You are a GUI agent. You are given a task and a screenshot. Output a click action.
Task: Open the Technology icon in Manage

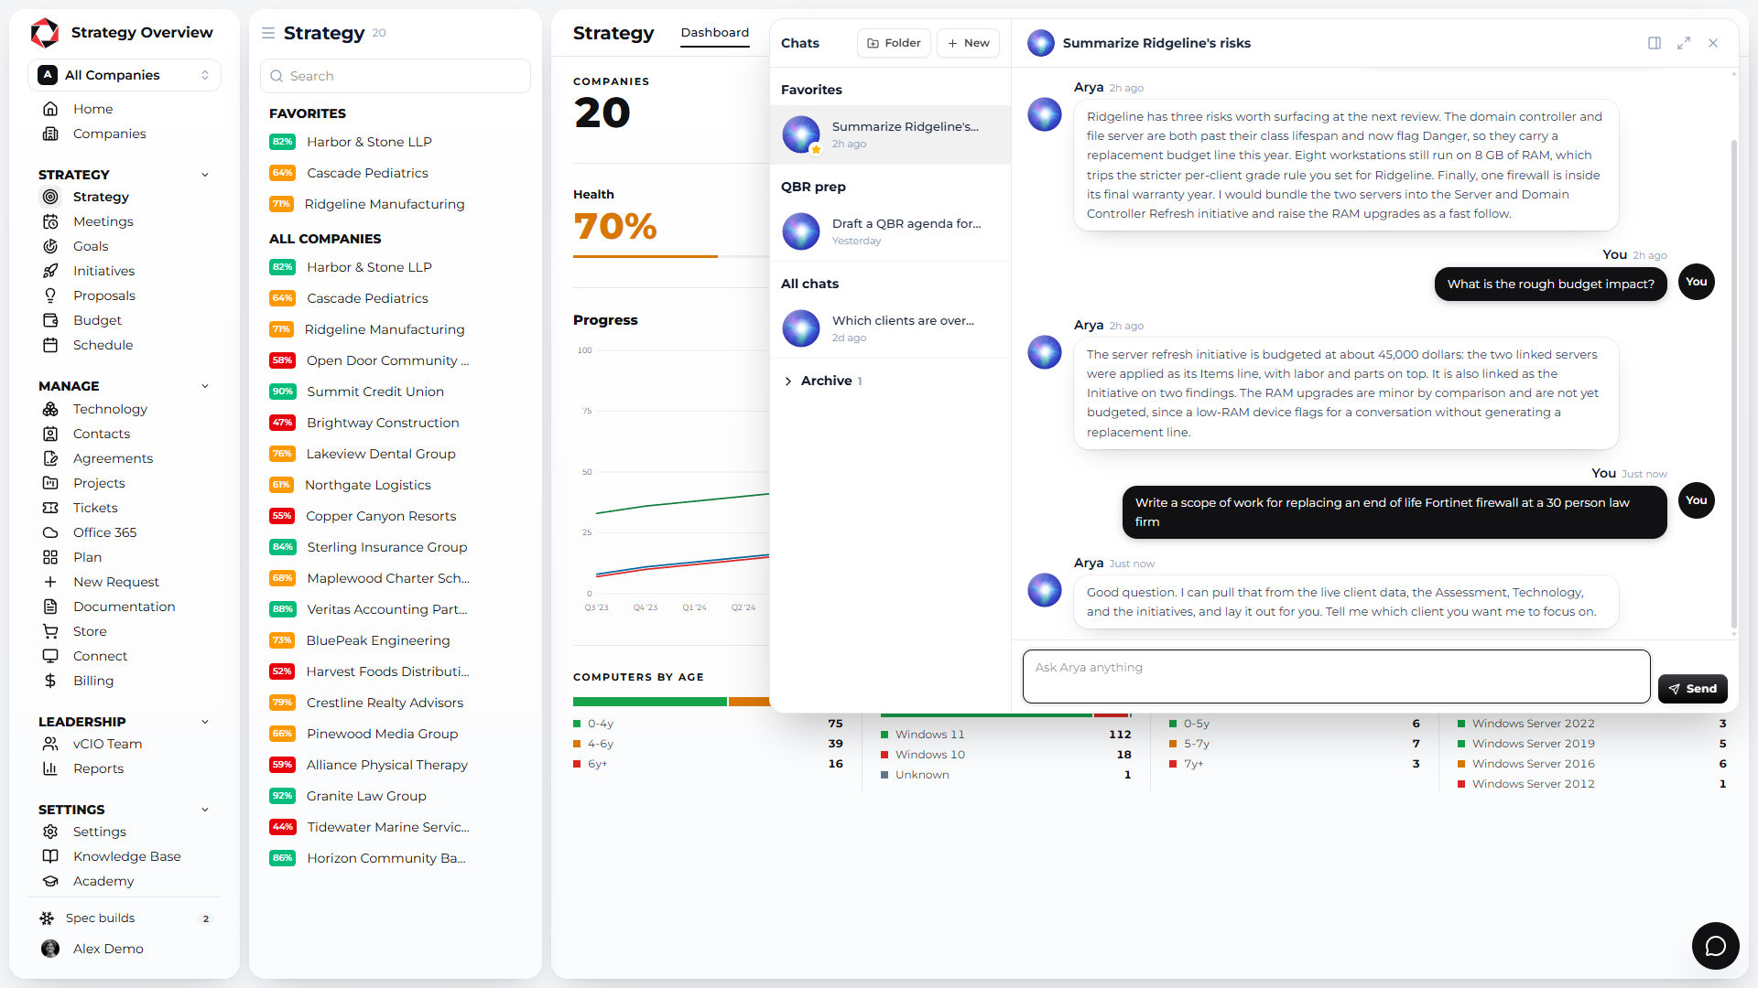tap(50, 409)
